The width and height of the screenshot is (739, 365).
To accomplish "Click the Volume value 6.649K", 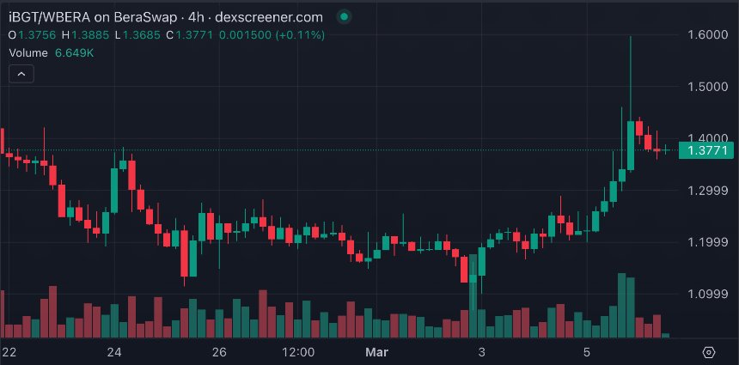I will pos(75,53).
